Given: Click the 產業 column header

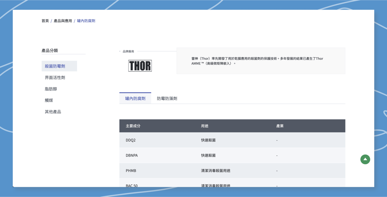Looking at the screenshot, I should click(x=280, y=126).
